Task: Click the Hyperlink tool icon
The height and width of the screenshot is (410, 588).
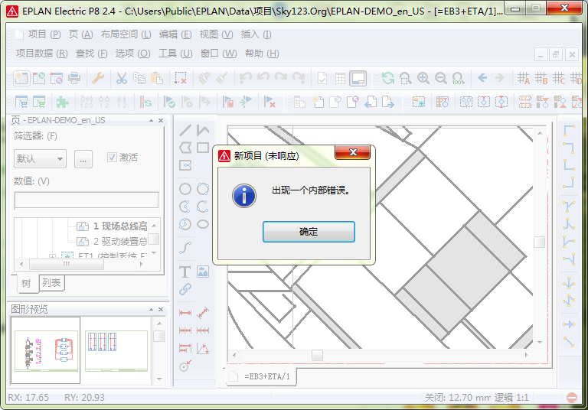Action: point(185,290)
